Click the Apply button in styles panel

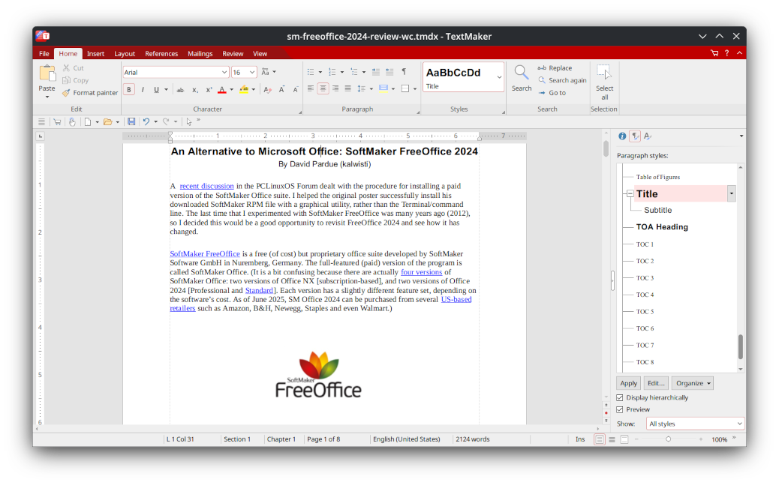(x=628, y=383)
